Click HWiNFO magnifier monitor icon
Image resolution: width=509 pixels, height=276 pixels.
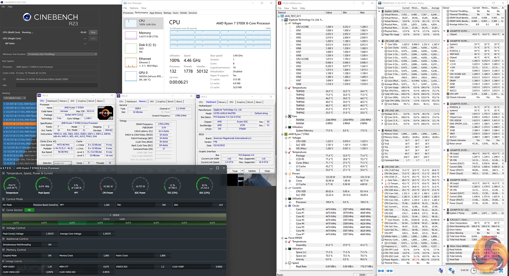(441, 271)
